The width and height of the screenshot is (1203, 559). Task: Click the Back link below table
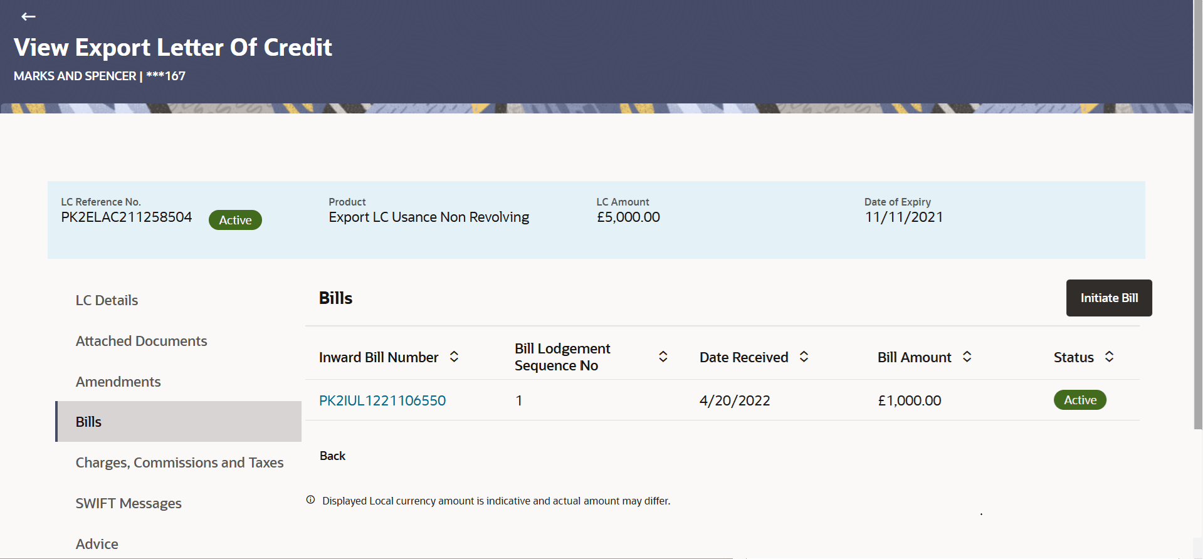(x=332, y=456)
